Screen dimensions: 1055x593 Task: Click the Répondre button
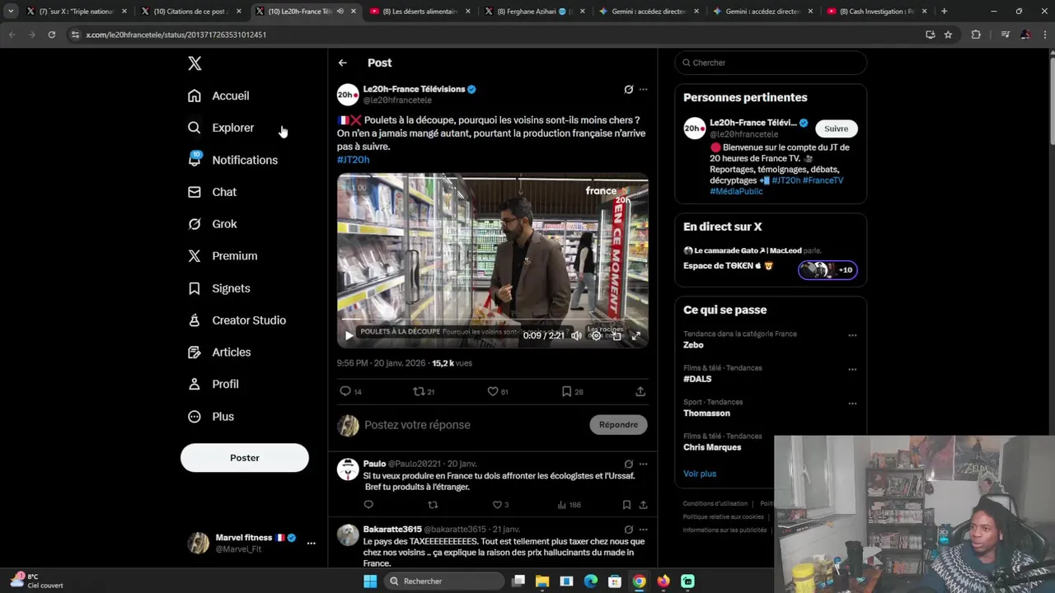coord(618,425)
